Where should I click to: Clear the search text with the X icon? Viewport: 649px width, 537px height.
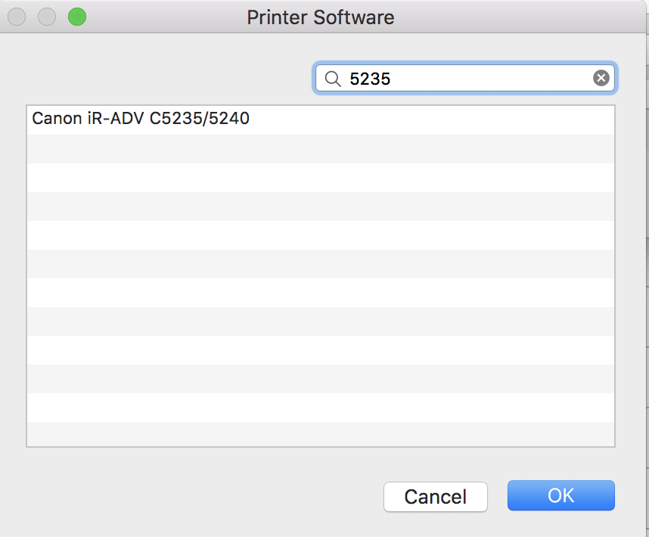(601, 78)
